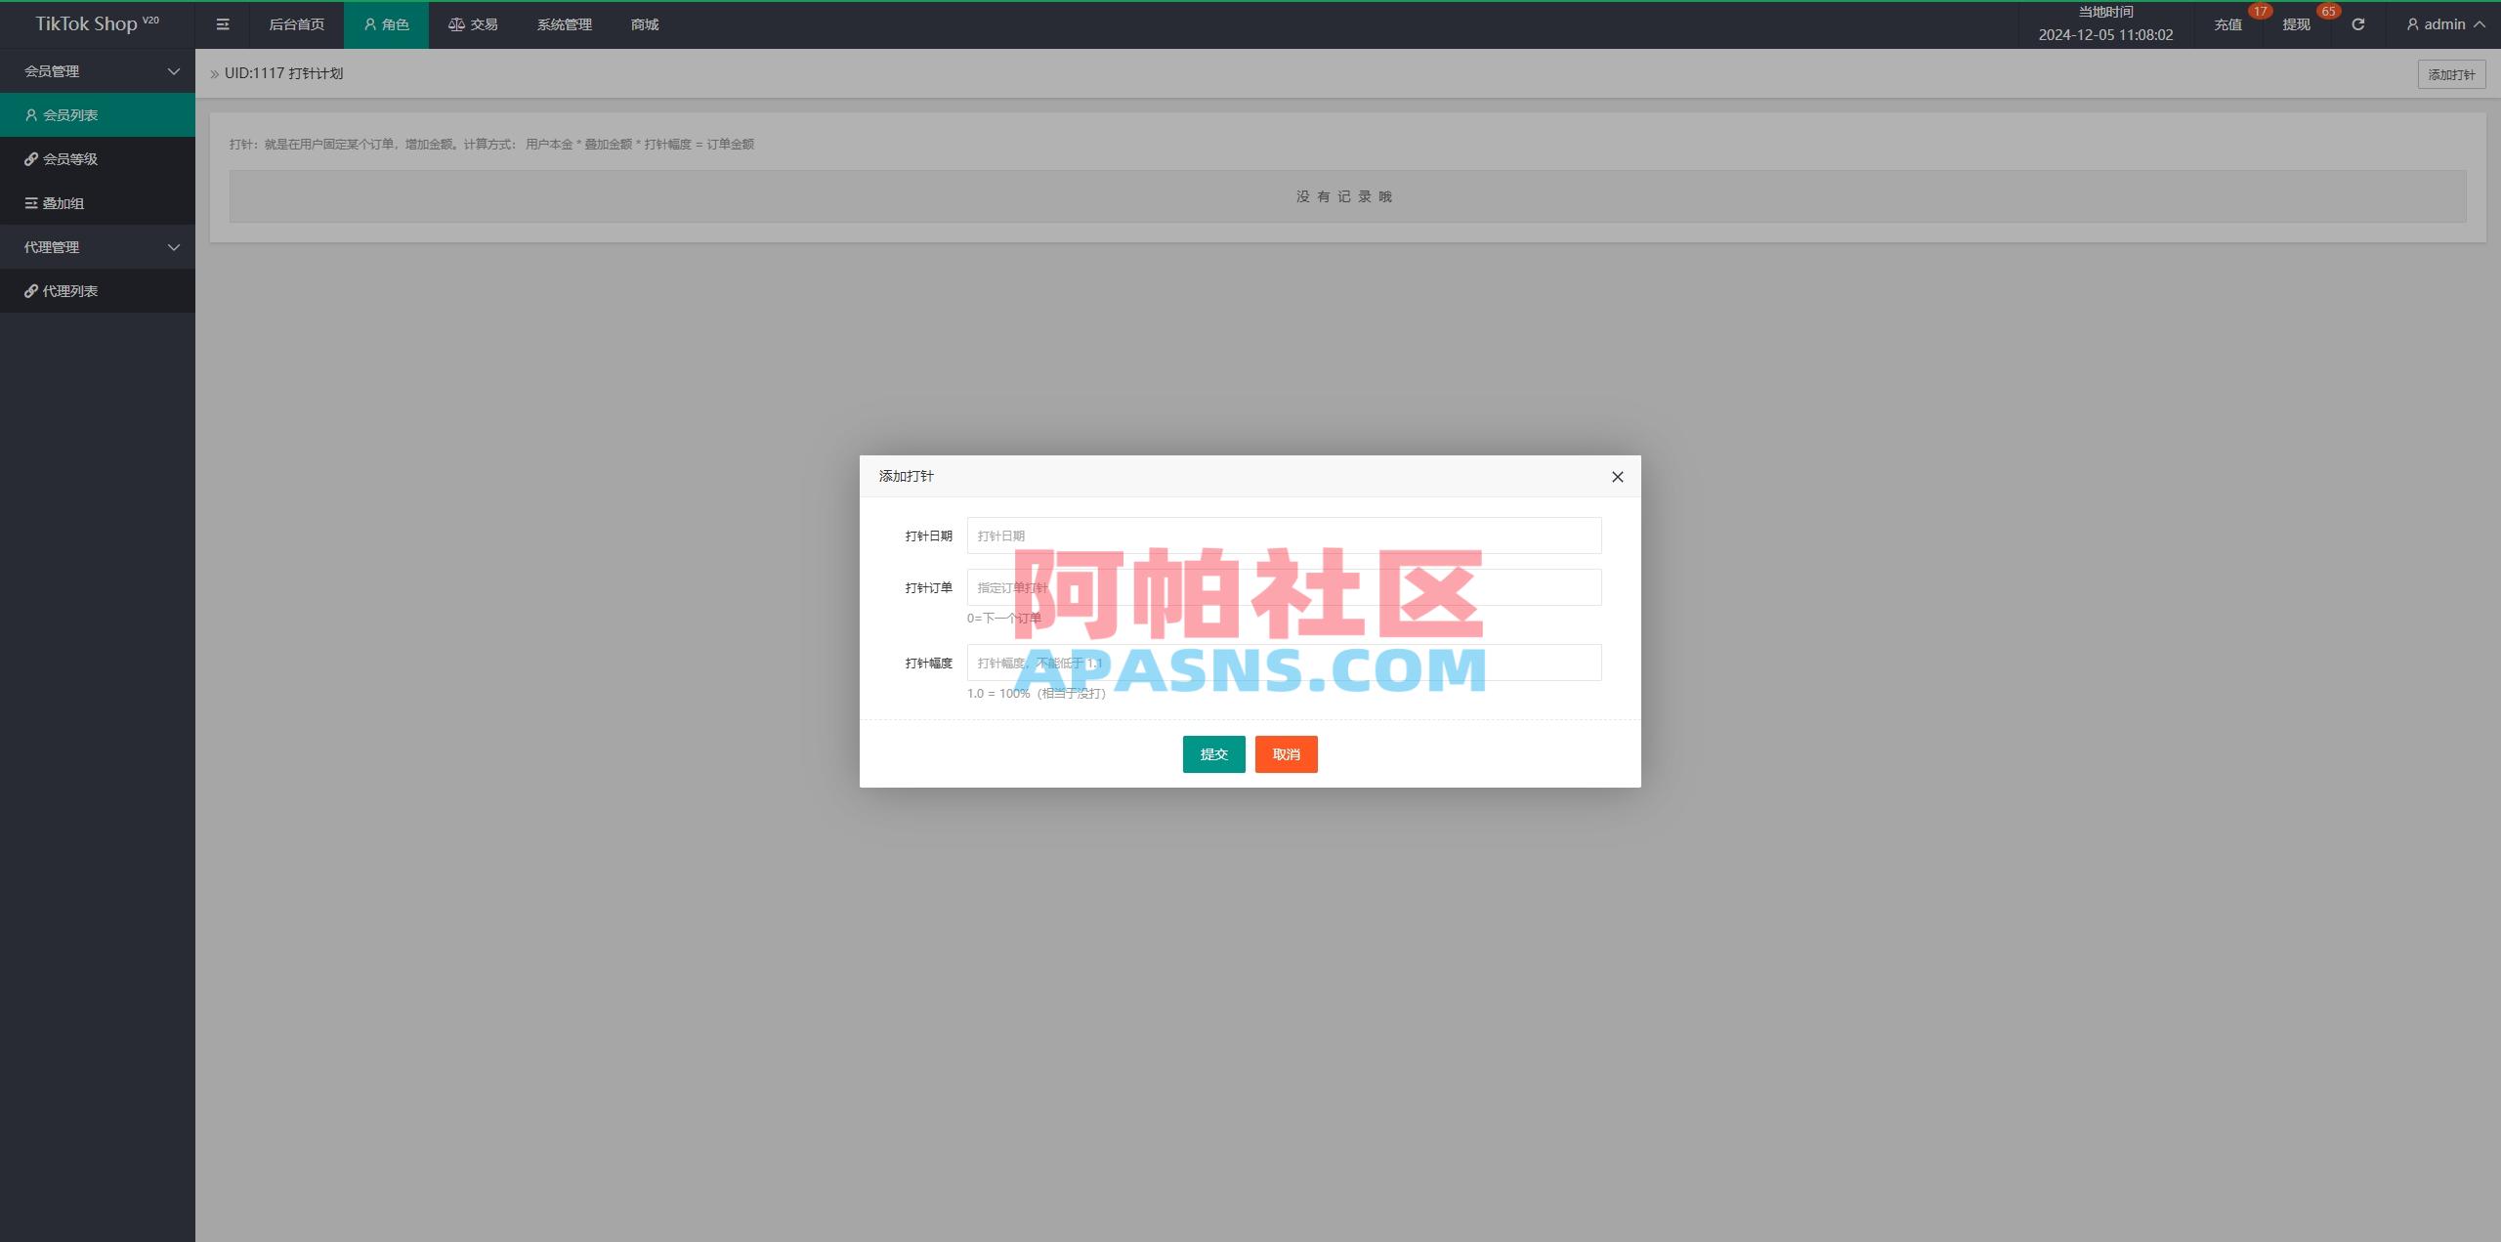Toggle the sidebar collapse hamburger icon

222,24
